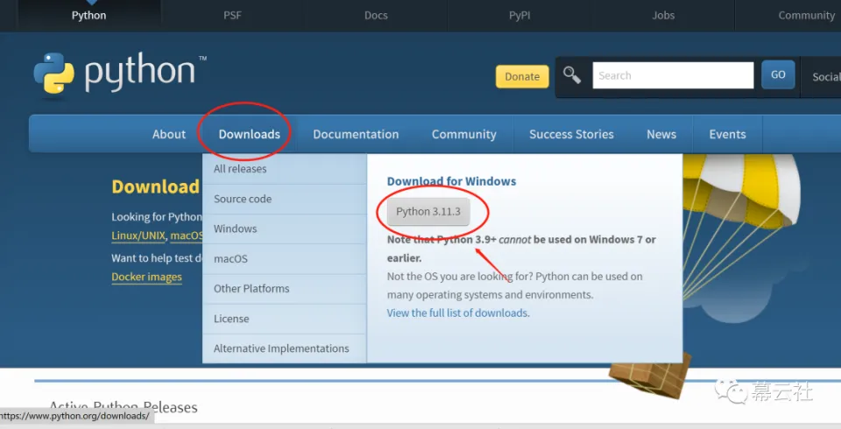Image resolution: width=841 pixels, height=429 pixels.
Task: Select Windows in Downloads submenu
Action: pos(285,229)
